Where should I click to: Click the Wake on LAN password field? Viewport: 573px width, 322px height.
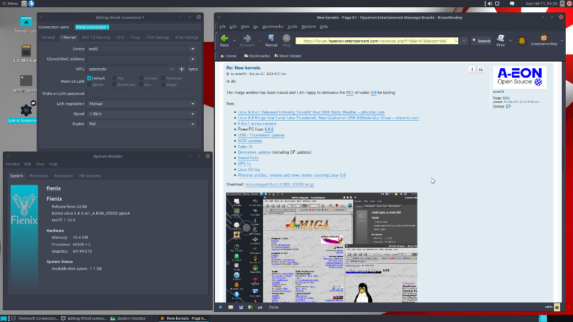(142, 93)
